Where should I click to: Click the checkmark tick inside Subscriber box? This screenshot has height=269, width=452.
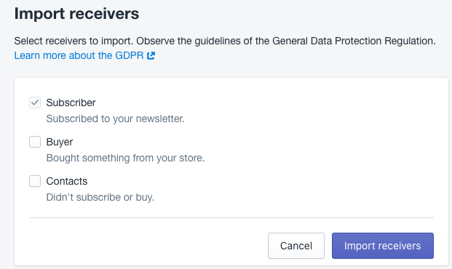pyautogui.click(x=35, y=103)
